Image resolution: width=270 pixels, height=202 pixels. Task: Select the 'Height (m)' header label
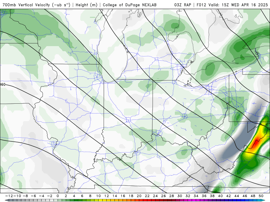tap(87, 5)
